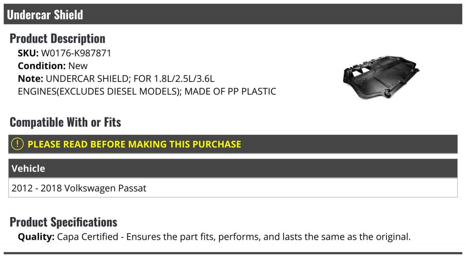Image resolution: width=466 pixels, height=258 pixels.
Task: Click the Compatible With or Fits heading
Action: coord(65,122)
